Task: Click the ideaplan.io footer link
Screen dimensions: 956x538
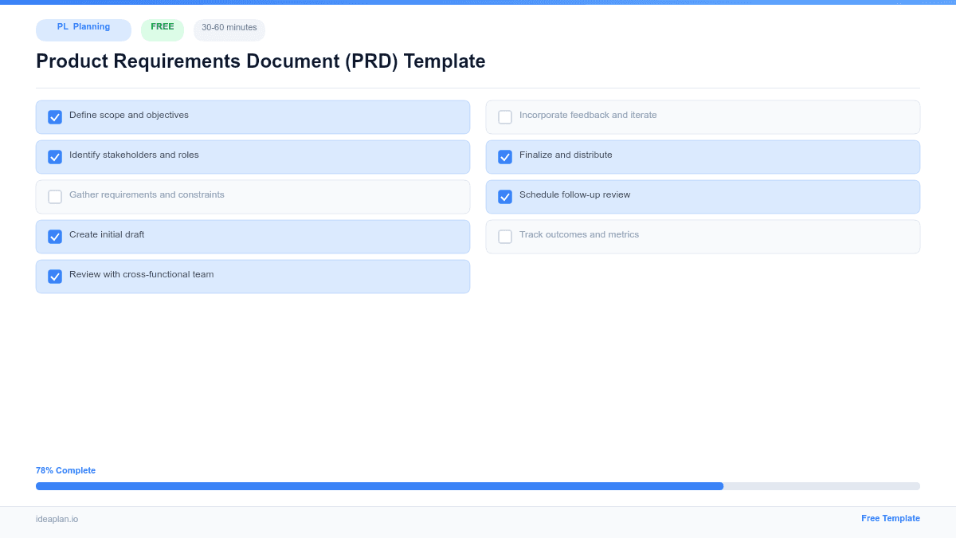Action: pyautogui.click(x=56, y=520)
